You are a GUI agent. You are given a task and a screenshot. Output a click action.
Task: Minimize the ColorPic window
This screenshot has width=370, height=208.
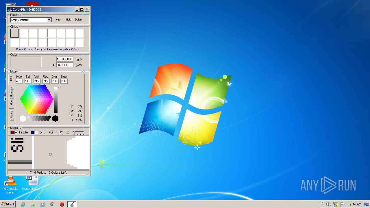pos(77,10)
